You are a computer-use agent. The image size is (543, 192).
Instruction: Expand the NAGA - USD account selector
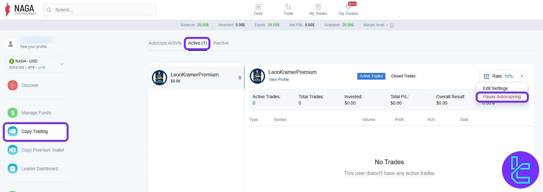pos(37,64)
